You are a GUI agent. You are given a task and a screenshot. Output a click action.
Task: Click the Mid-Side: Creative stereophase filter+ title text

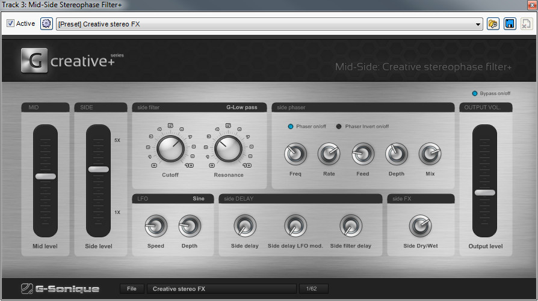tap(423, 67)
